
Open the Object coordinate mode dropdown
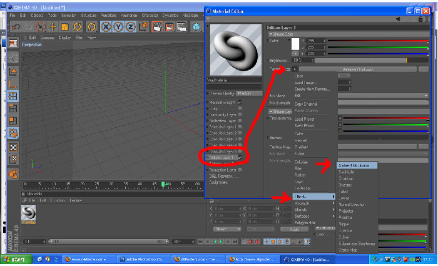[x=227, y=229]
